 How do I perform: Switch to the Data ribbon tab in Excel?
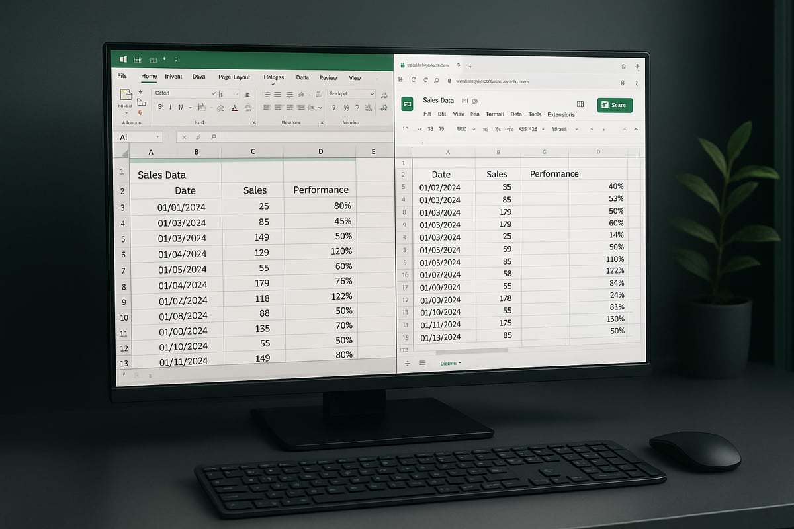pyautogui.click(x=302, y=77)
